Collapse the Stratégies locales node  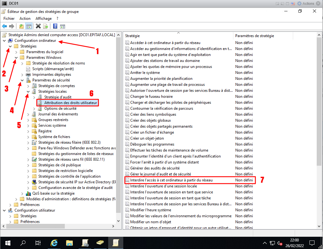28,92
